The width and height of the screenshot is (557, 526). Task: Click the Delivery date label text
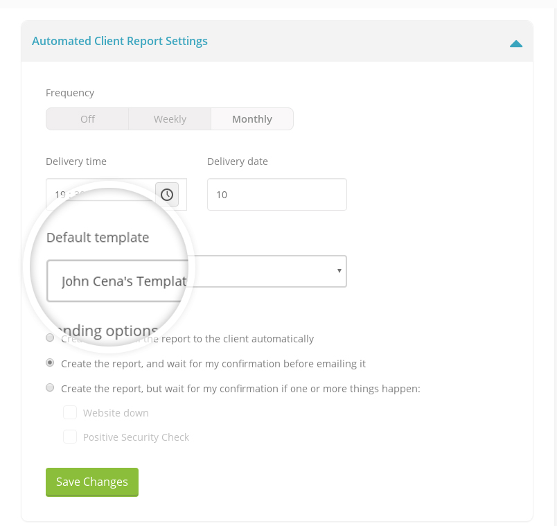point(237,161)
